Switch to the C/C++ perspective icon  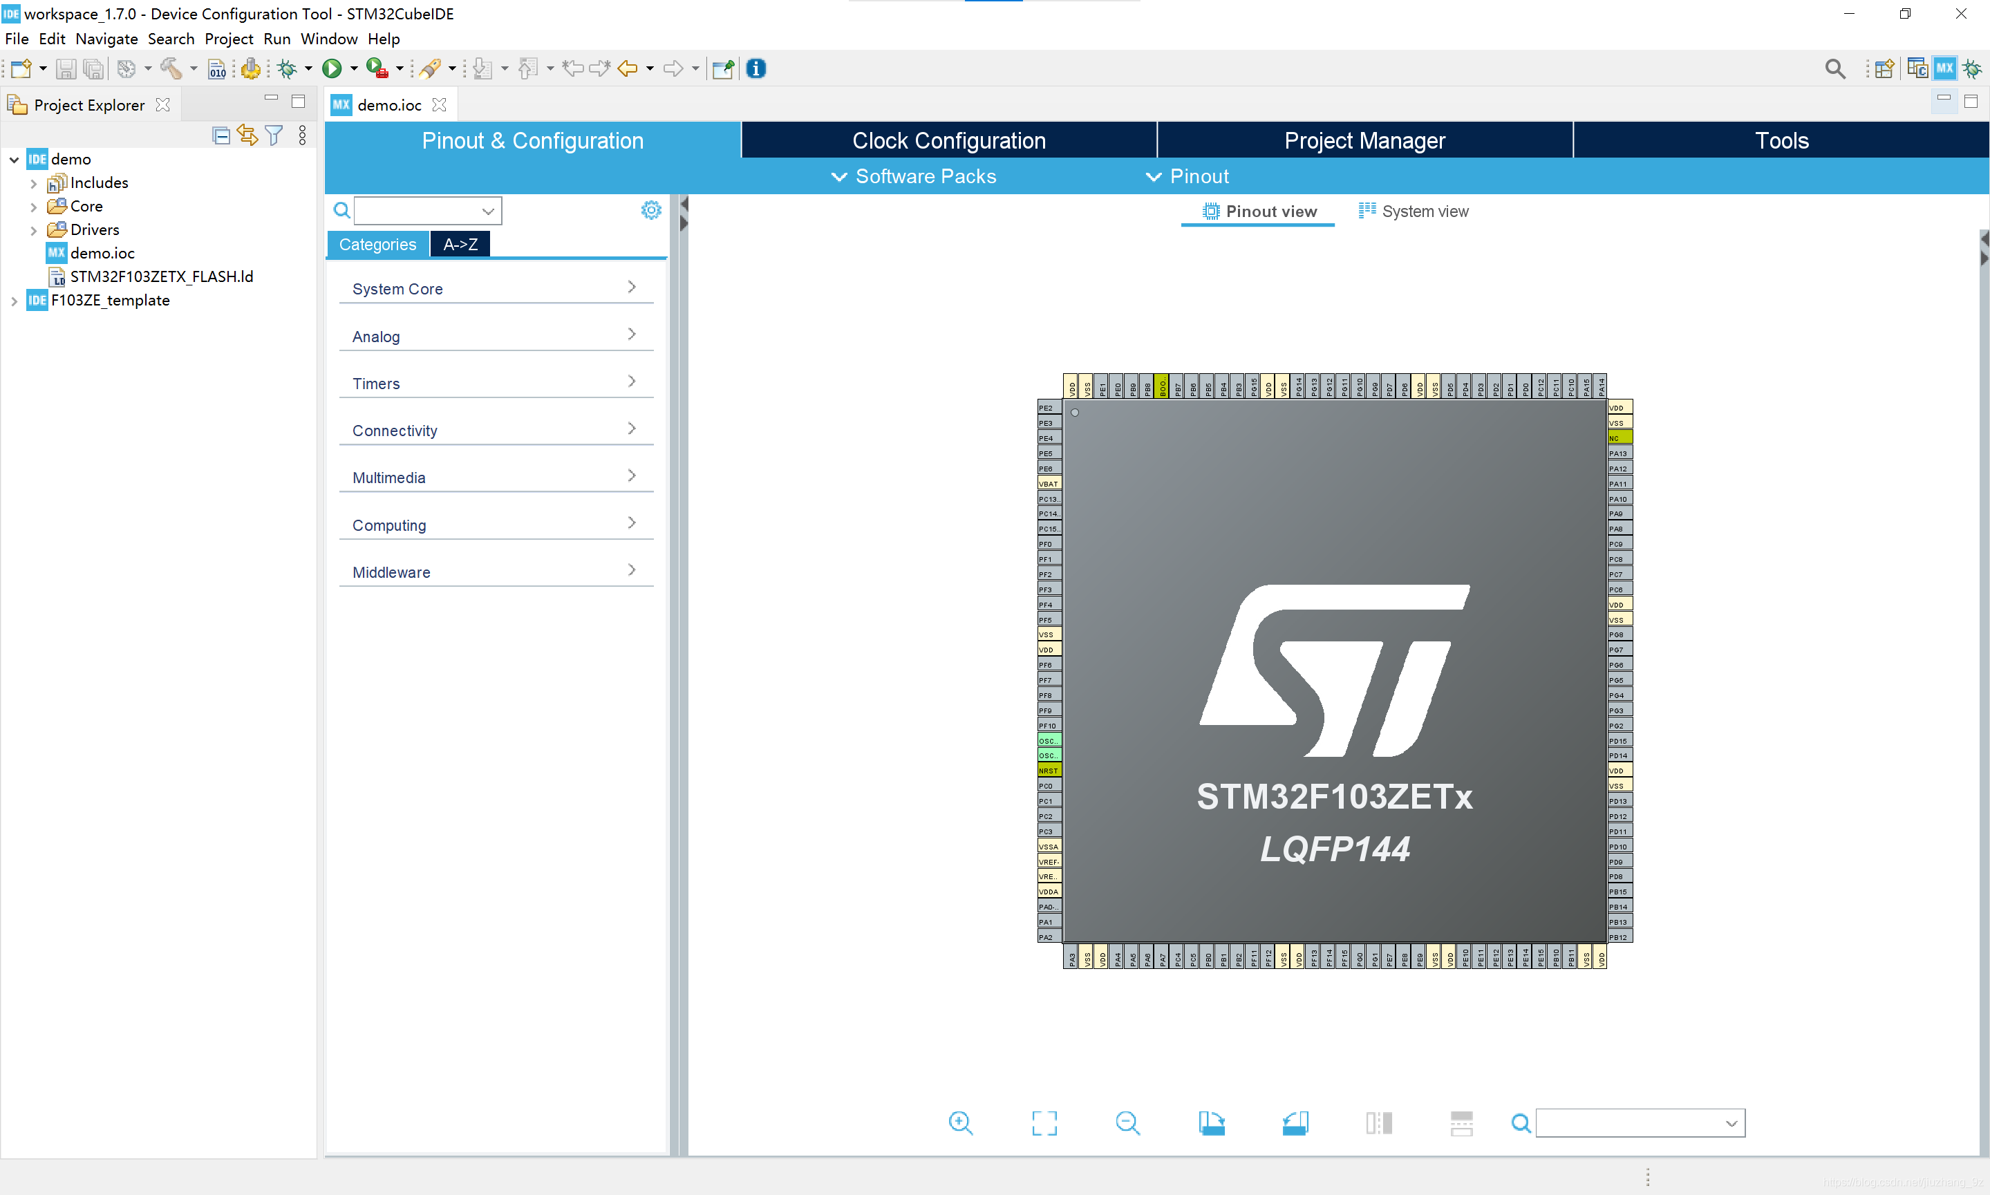(1917, 69)
